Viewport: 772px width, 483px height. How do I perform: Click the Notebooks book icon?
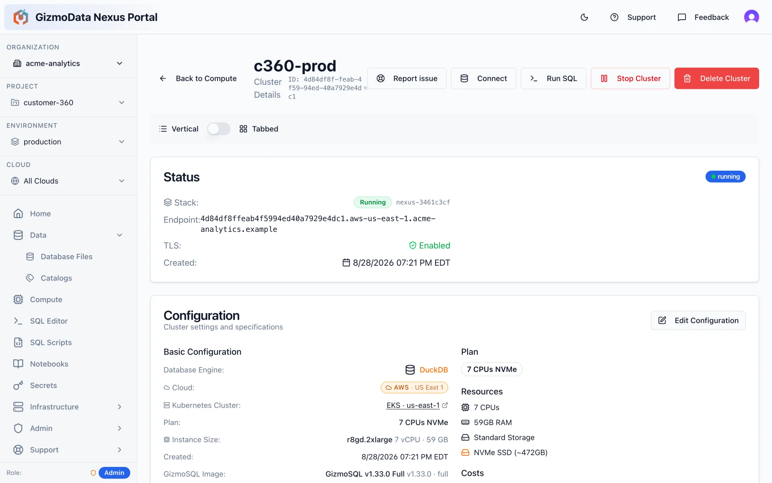pos(18,364)
